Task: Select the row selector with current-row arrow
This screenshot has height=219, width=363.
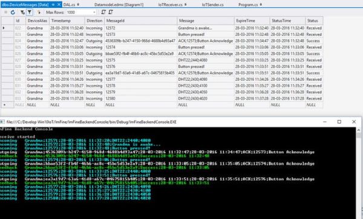Action: (7, 28)
